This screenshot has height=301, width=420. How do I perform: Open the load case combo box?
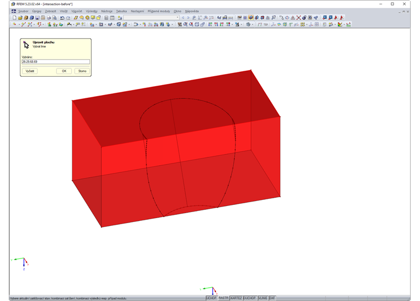[151, 18]
